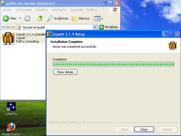Click the "Nullsoft Install System v2.45" text
This screenshot has width=181, height=136.
[67, 122]
